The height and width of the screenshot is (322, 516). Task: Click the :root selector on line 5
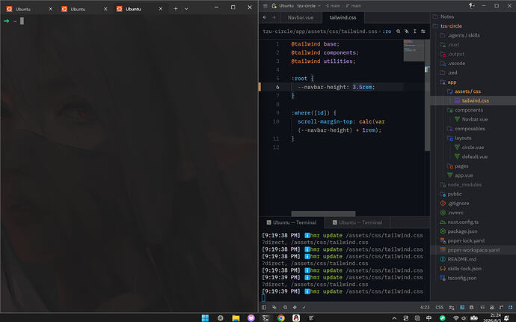pos(299,79)
